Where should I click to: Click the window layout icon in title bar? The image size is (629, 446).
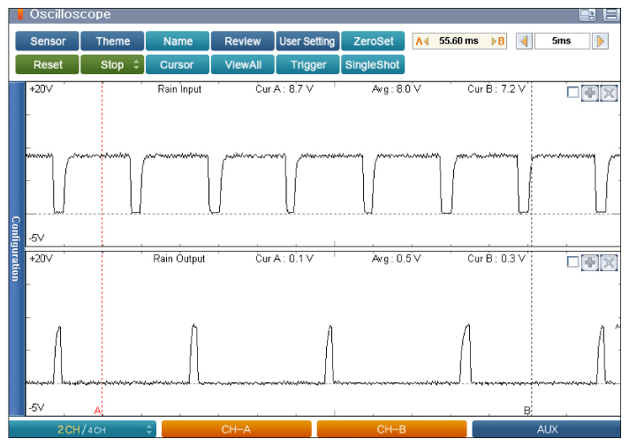[587, 15]
